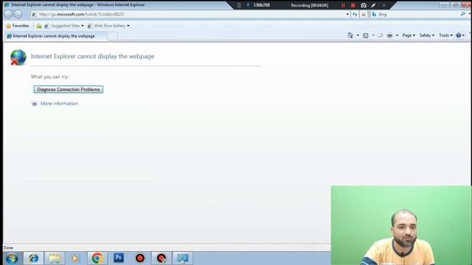This screenshot has width=472, height=265.
Task: Take a screenshot with the camera icon
Action: coord(364,5)
